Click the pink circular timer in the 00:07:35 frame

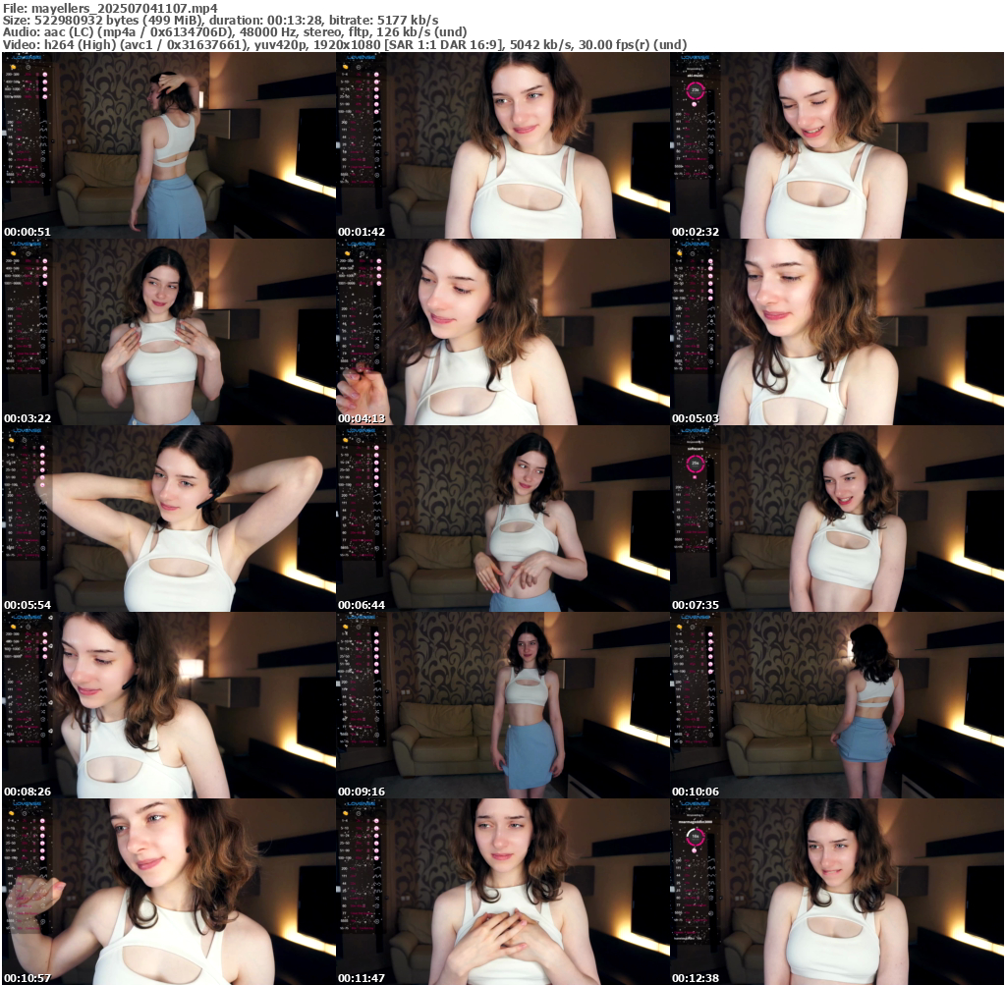(695, 464)
